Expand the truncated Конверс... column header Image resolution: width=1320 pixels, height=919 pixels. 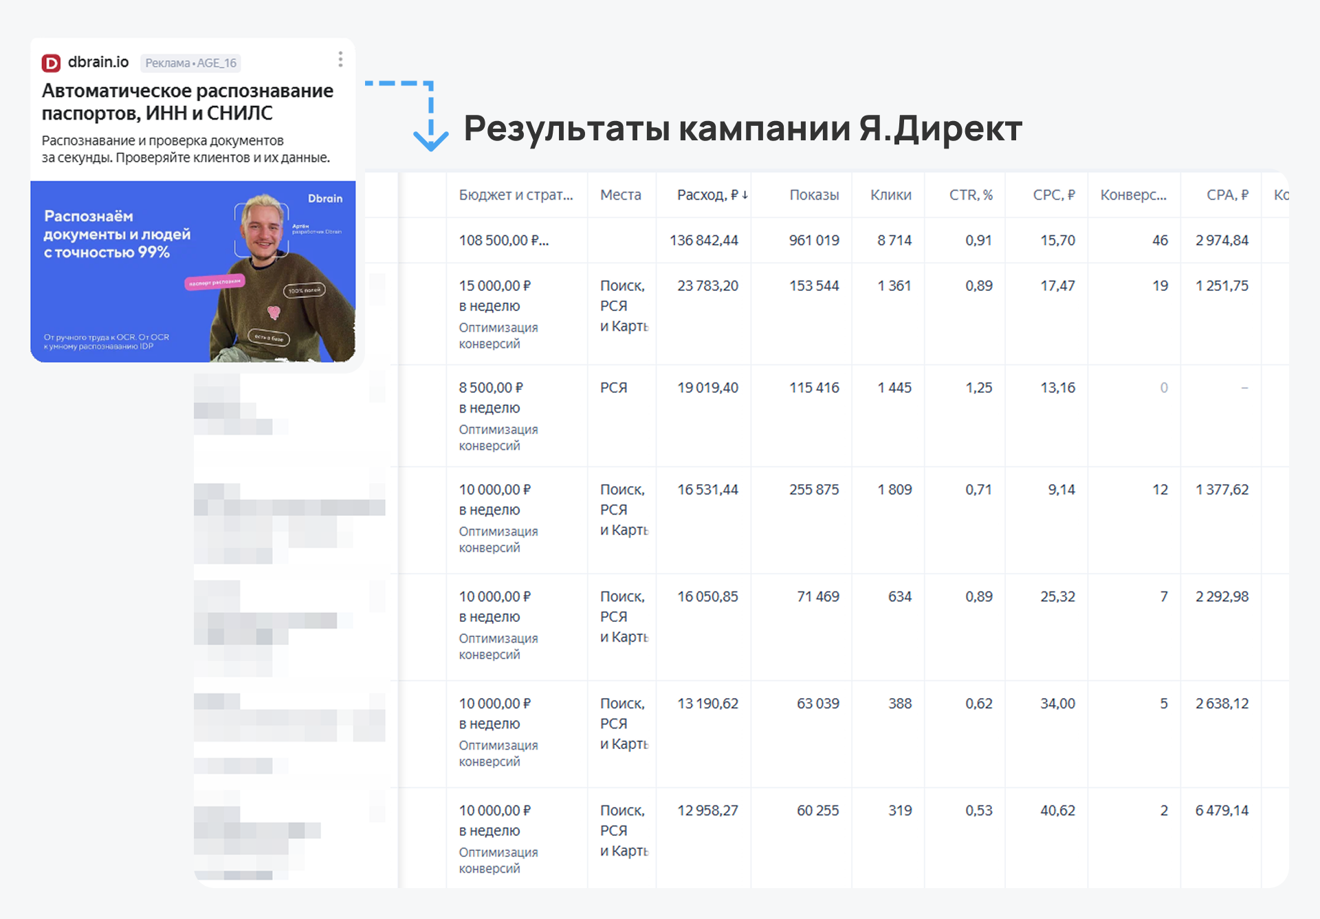1133,195
